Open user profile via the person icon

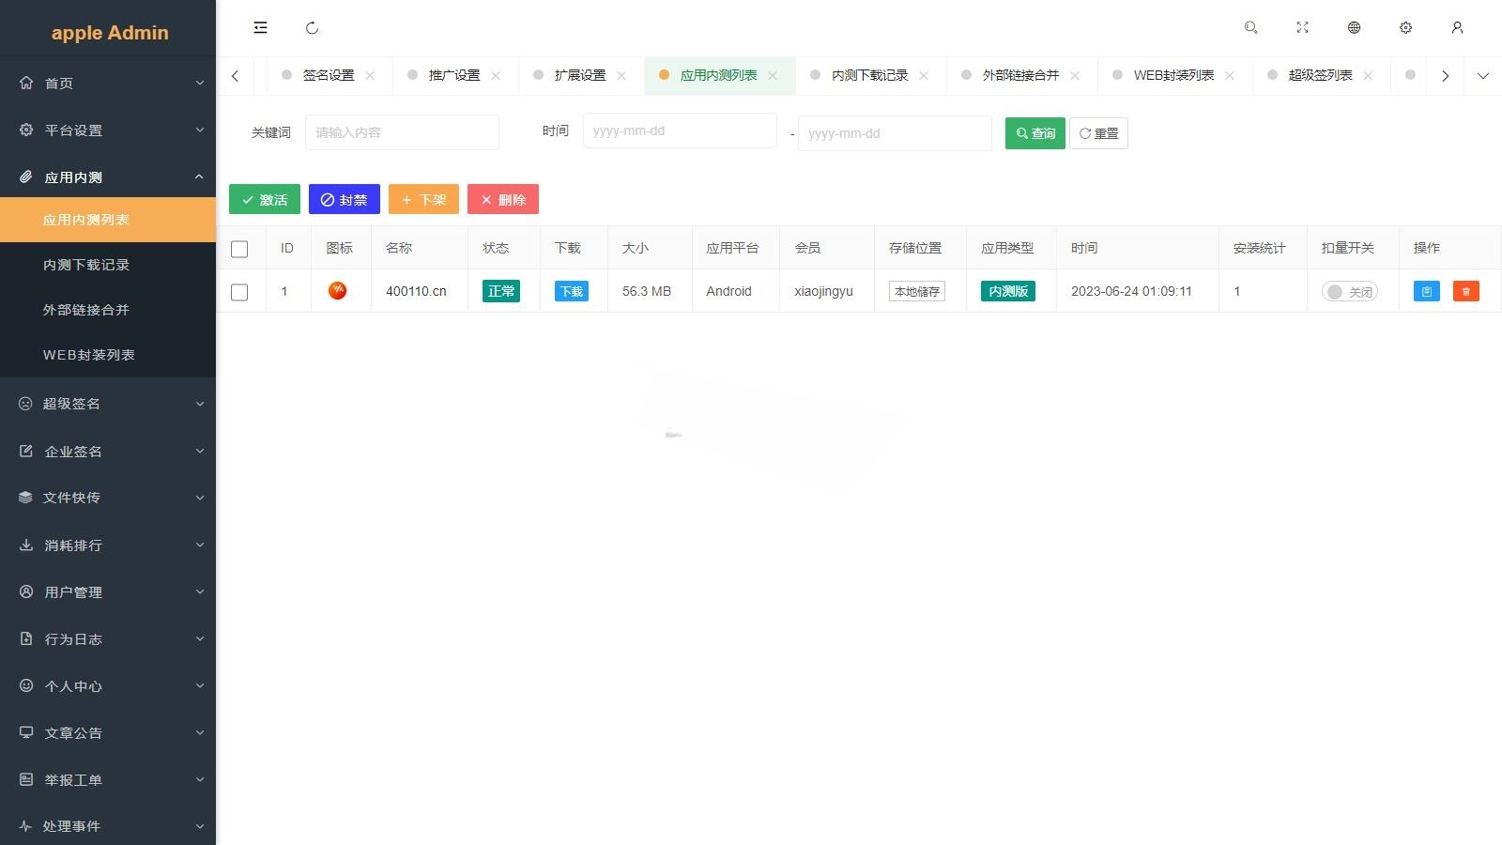tap(1457, 27)
